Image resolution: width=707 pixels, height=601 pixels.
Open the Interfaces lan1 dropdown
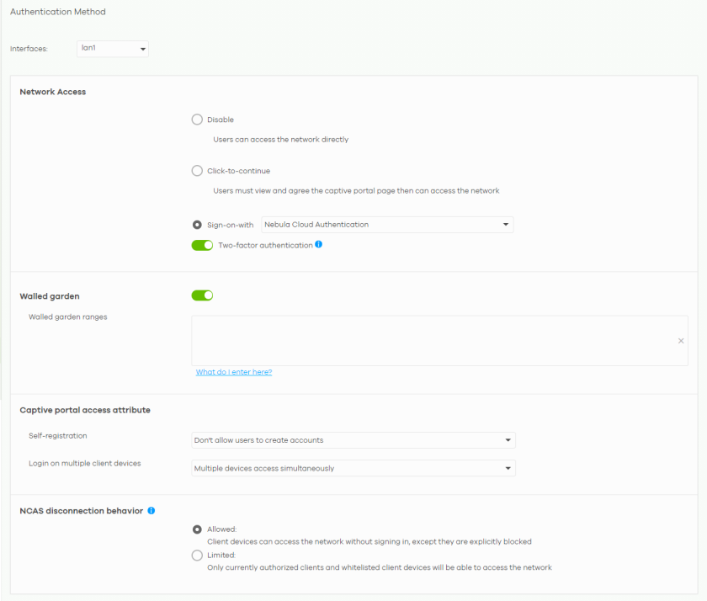pyautogui.click(x=112, y=49)
